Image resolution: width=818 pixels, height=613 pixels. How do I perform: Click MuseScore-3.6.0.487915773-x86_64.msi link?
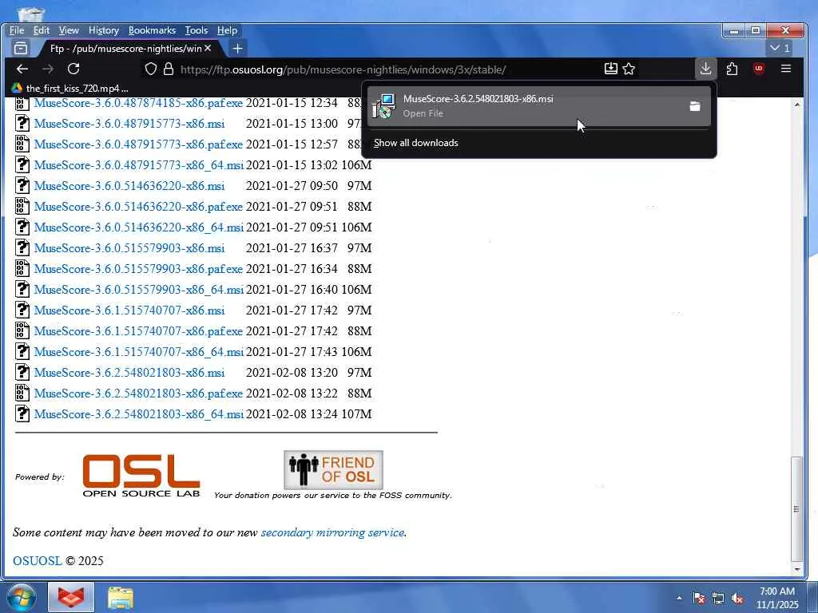pos(139,164)
